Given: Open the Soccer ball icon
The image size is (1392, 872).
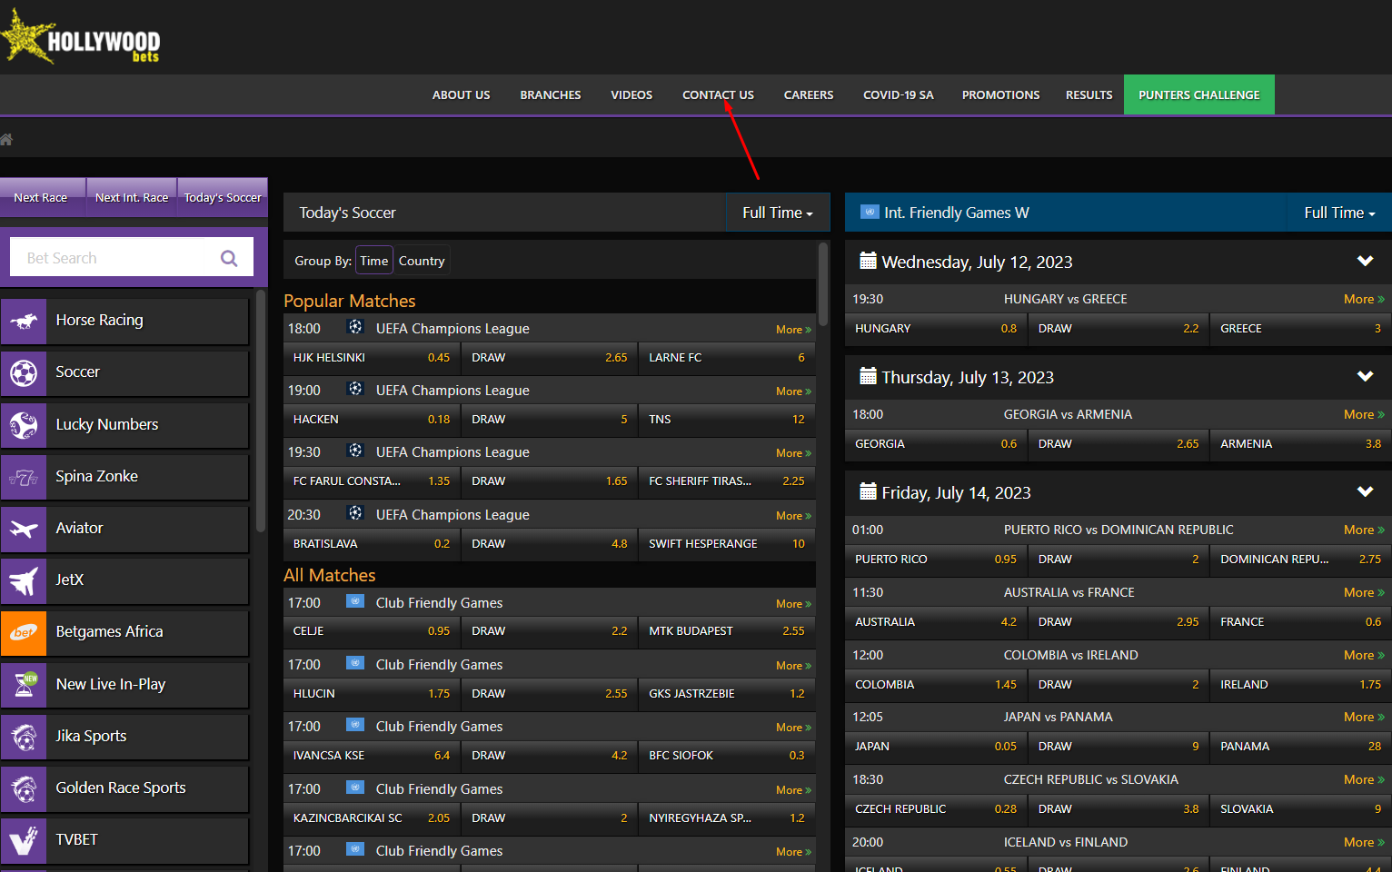Looking at the screenshot, I should pyautogui.click(x=24, y=372).
